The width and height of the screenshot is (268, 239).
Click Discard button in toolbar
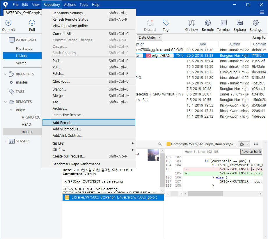click(150, 26)
